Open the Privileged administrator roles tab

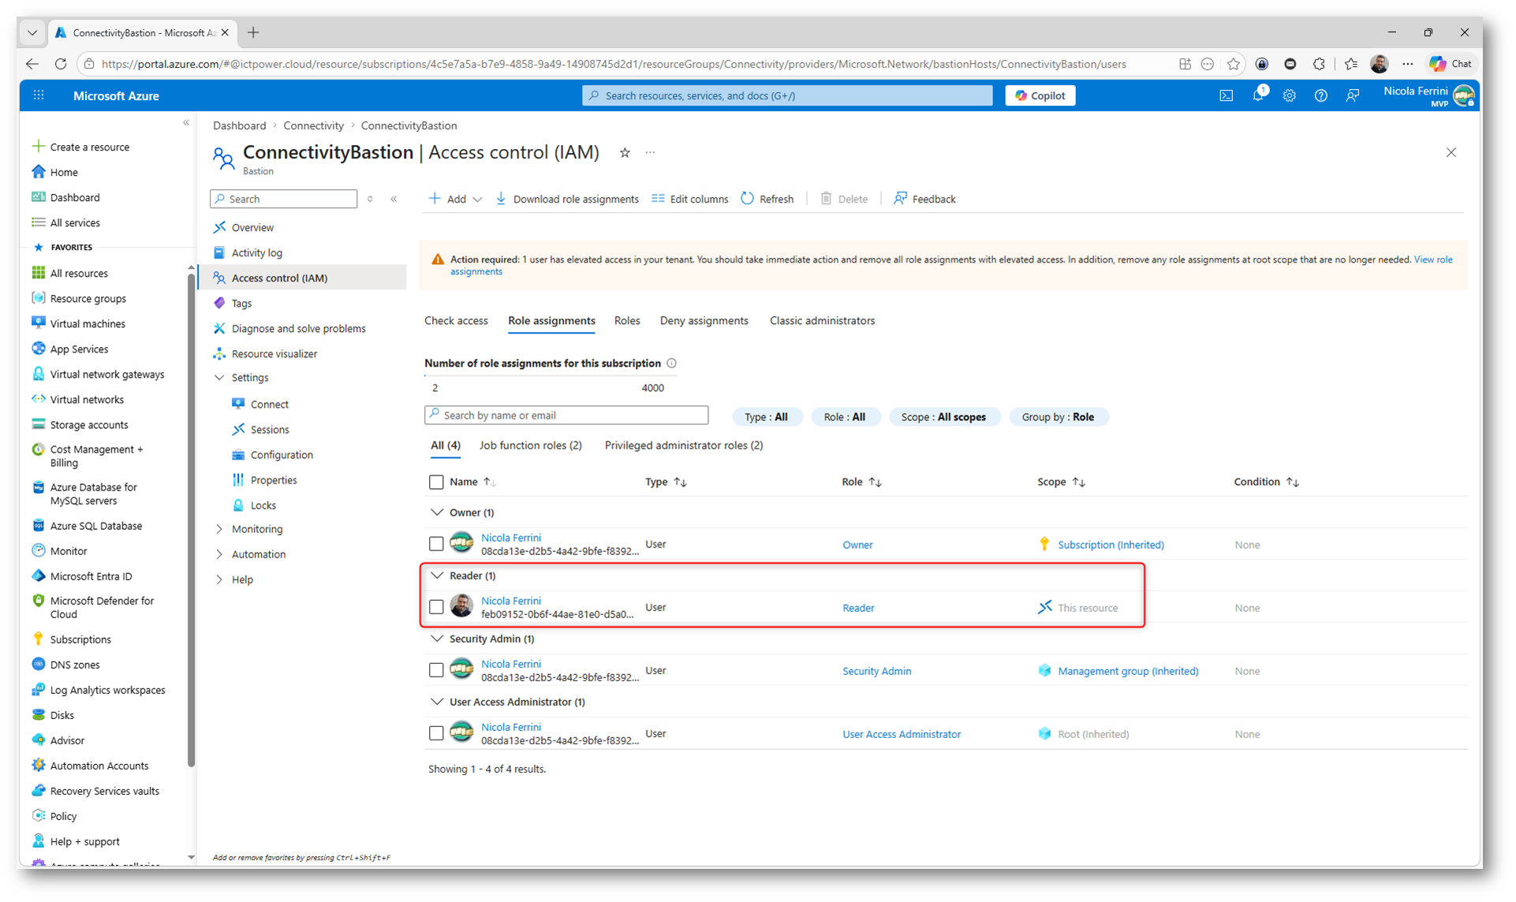[x=683, y=445]
